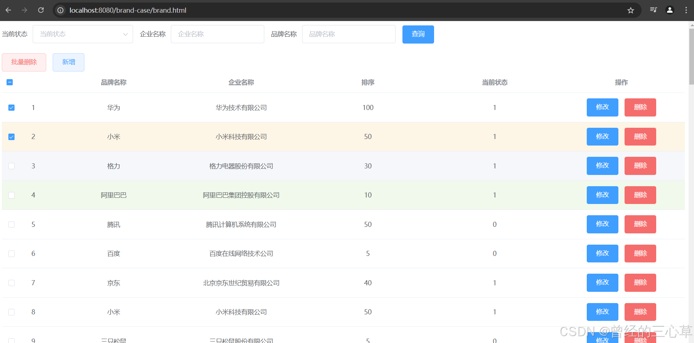Click the 批量删除 button
The height and width of the screenshot is (343, 694).
pos(24,62)
